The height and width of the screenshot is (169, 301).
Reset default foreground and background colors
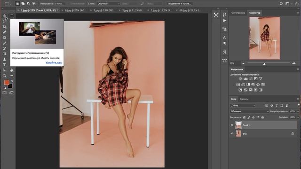tap(5, 88)
